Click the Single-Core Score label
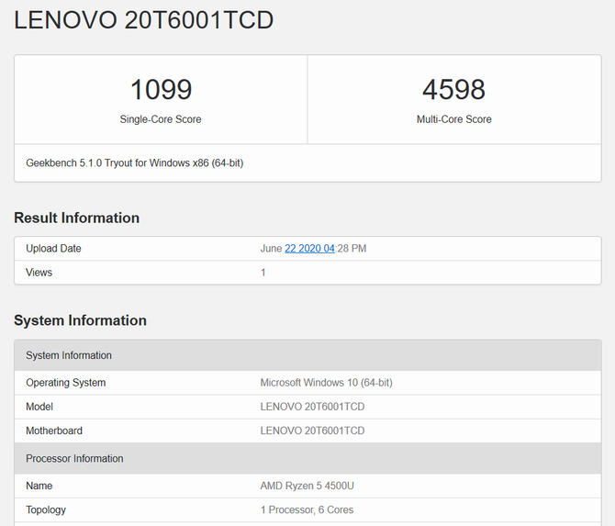 tap(161, 119)
